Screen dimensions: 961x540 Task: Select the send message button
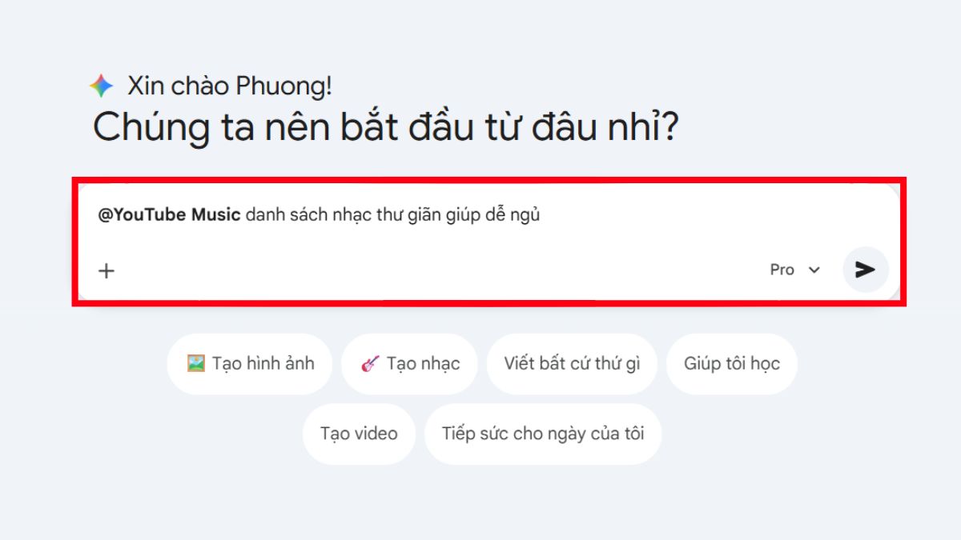point(864,270)
